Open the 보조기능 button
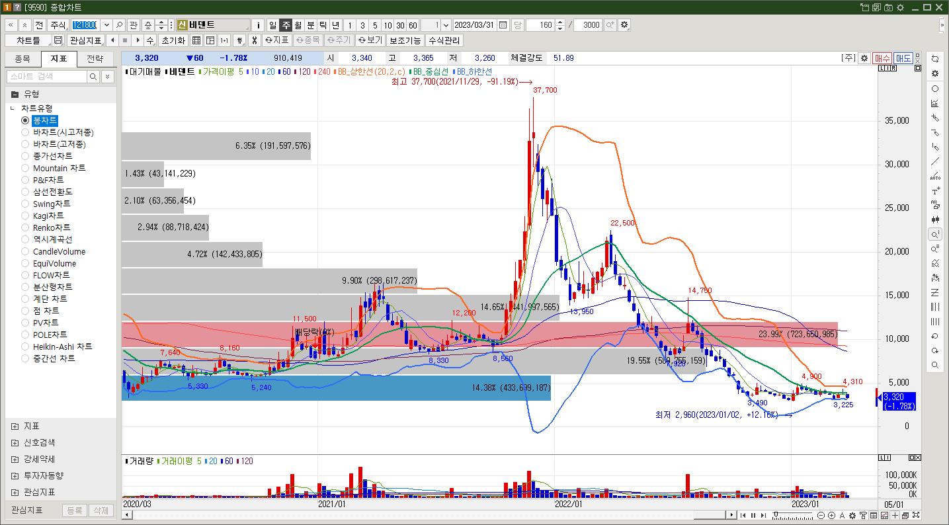 coord(405,40)
